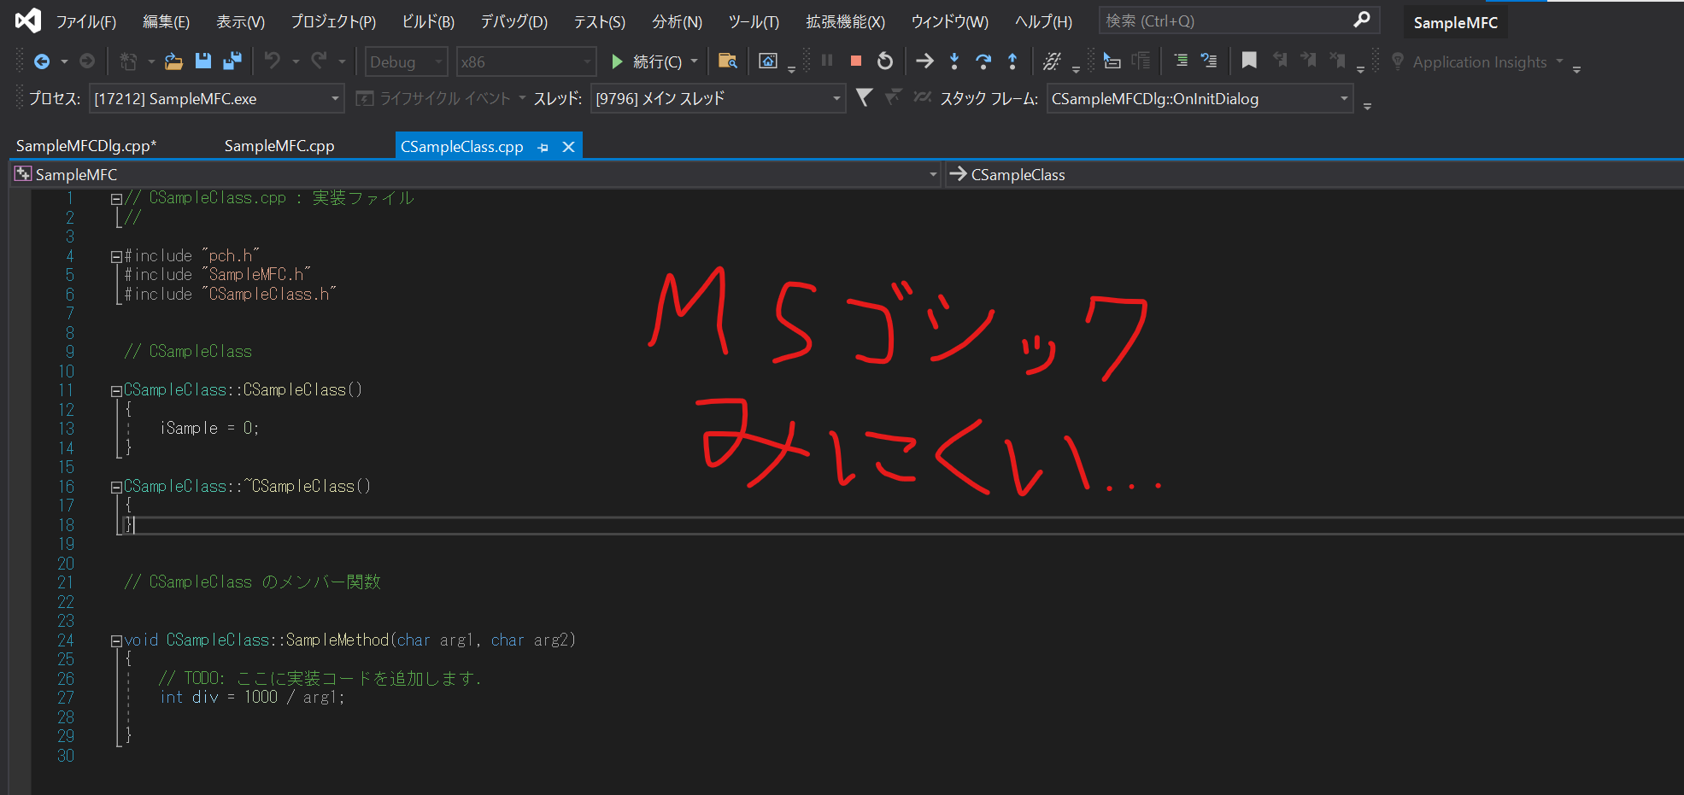Open the デバッグ menu
The image size is (1684, 795).
tap(513, 20)
